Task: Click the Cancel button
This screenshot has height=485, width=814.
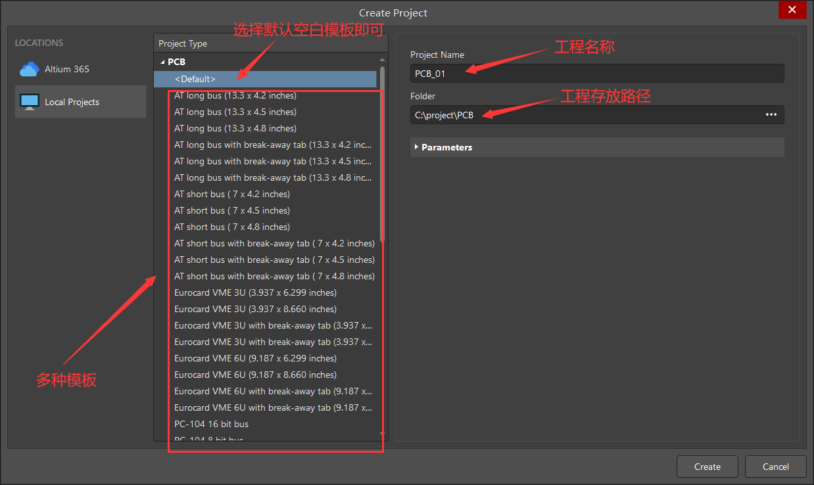Action: coord(776,467)
